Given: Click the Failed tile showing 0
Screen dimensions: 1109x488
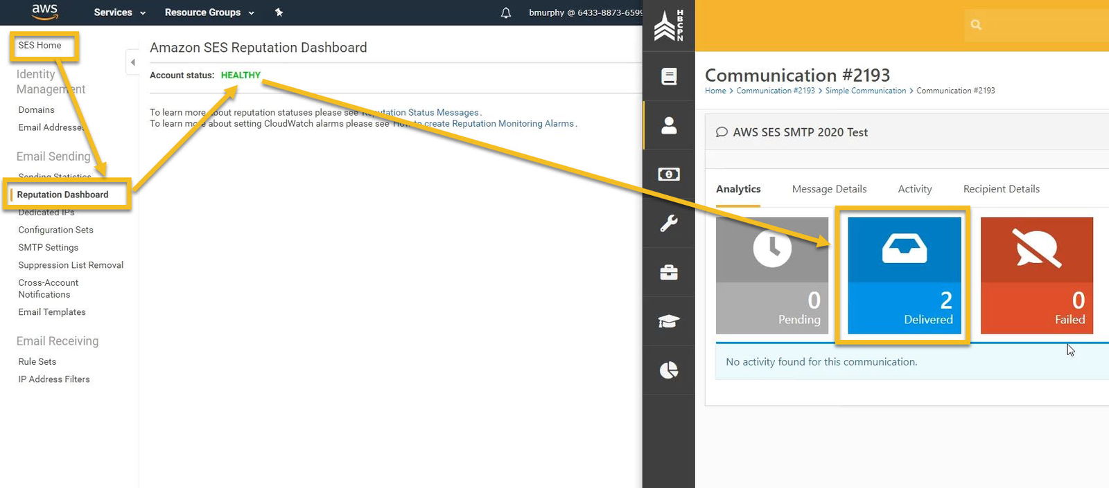Looking at the screenshot, I should 1037,275.
